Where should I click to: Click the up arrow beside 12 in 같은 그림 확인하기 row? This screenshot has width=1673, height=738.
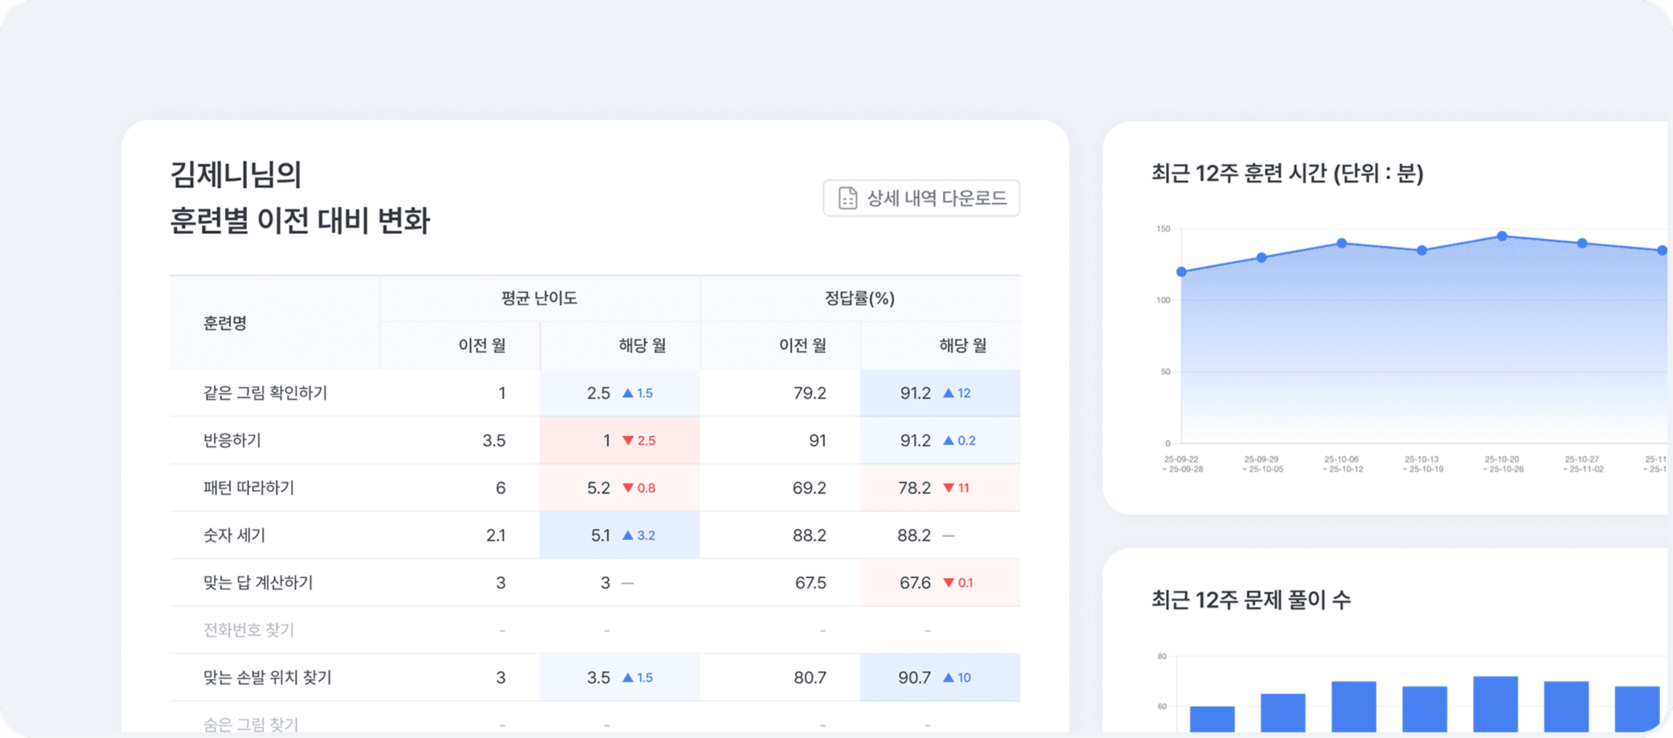pos(948,393)
